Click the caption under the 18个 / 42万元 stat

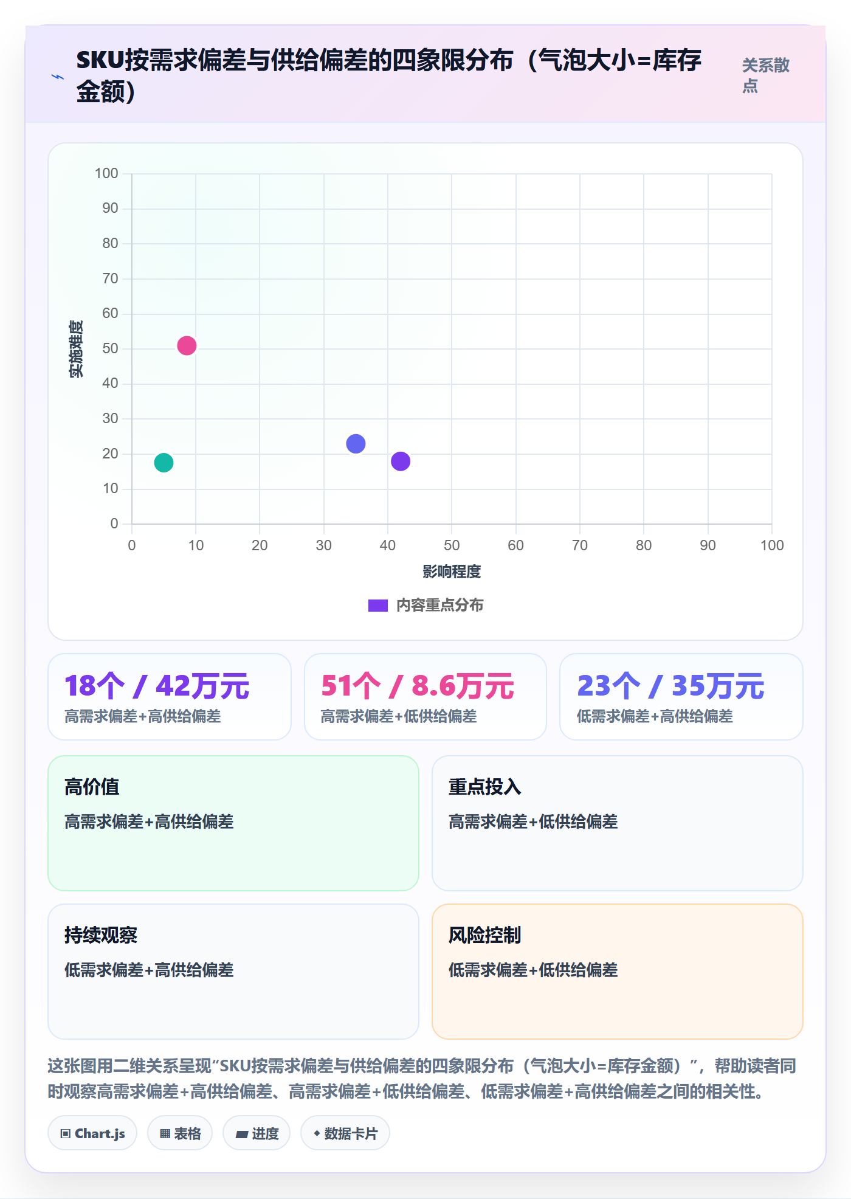pyautogui.click(x=143, y=716)
